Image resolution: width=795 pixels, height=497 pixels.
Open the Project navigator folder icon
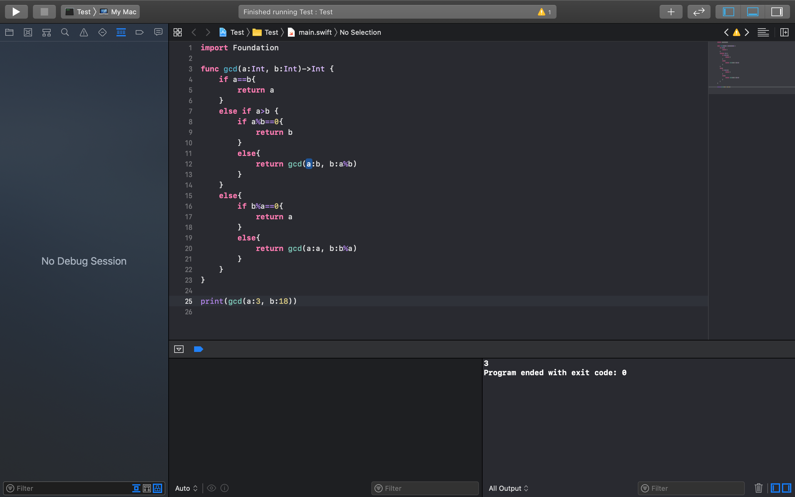[9, 32]
